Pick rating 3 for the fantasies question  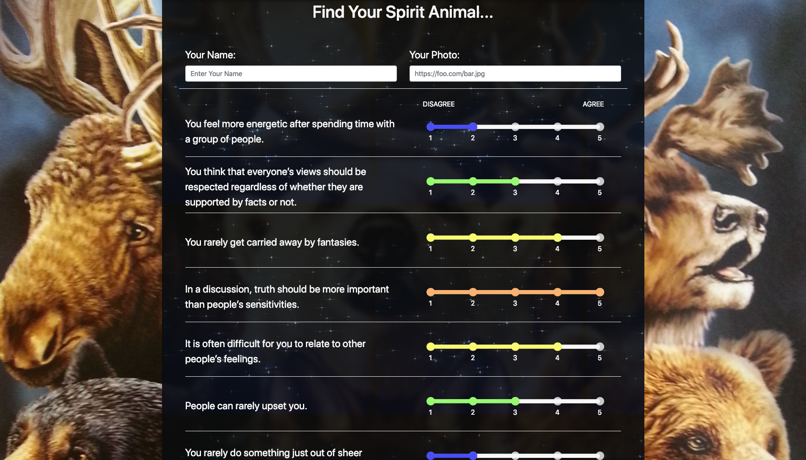click(515, 238)
